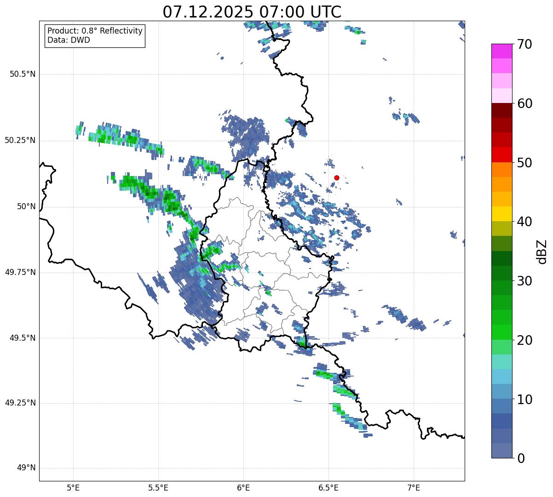This screenshot has height=497, width=553.
Task: Click the 'Data: DWD' label
Action: pyautogui.click(x=69, y=40)
